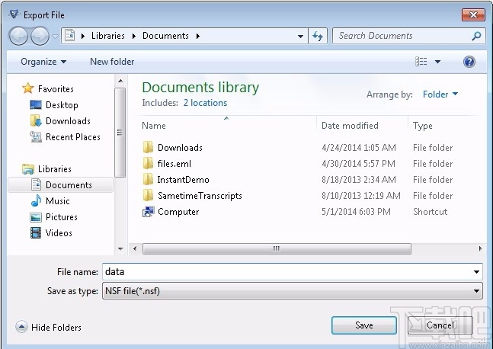The height and width of the screenshot is (349, 493).
Task: Open Help with the question mark icon
Action: (x=469, y=62)
